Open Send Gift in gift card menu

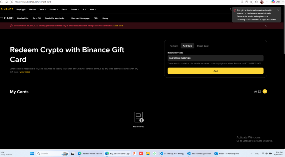pyautogui.click(x=37, y=18)
